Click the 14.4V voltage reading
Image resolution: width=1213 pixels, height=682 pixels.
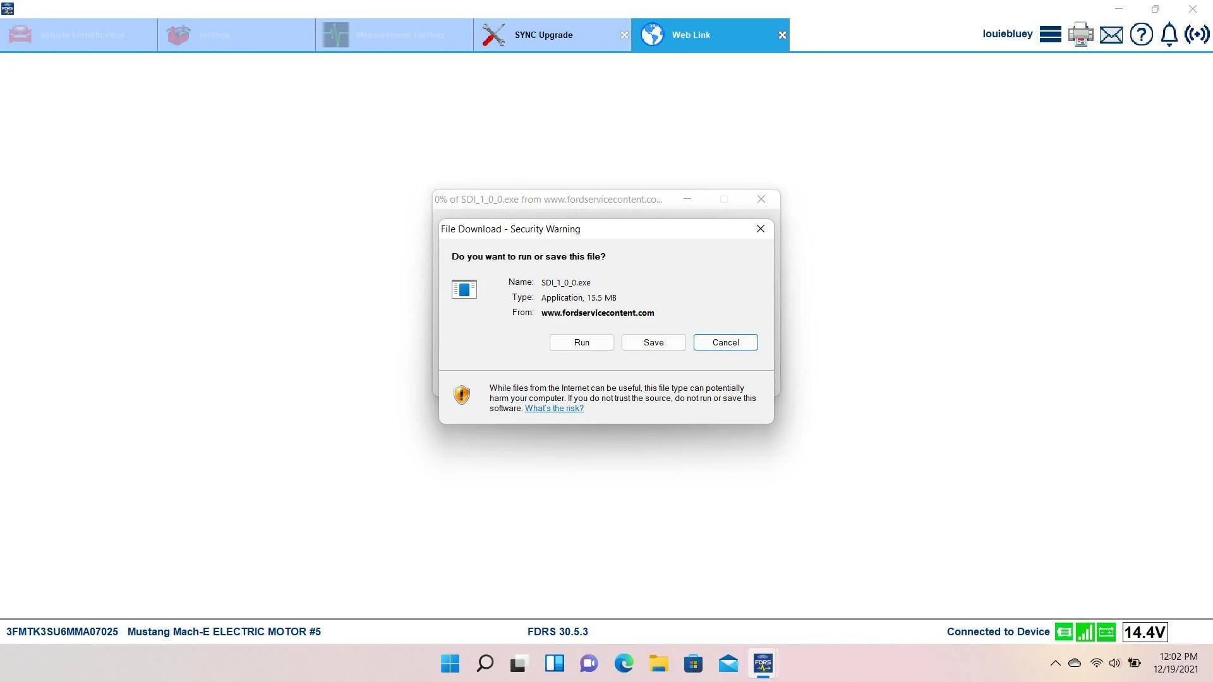pos(1145,632)
